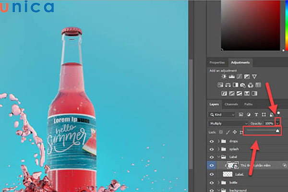Add a Color Lookup adjustment
The image size is (288, 192).
(x=258, y=85)
